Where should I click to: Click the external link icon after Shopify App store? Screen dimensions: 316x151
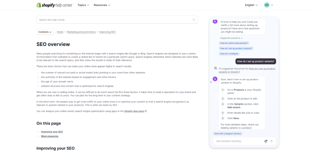click(x=146, y=111)
